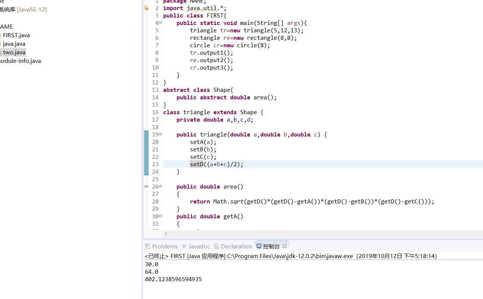Viewport: 483px width, 299px height.
Task: Click the 'setC(c);' call
Action: coord(203,157)
